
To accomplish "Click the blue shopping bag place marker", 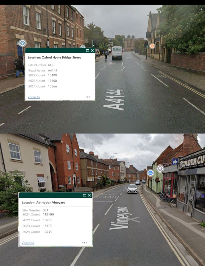I will point(150,173).
